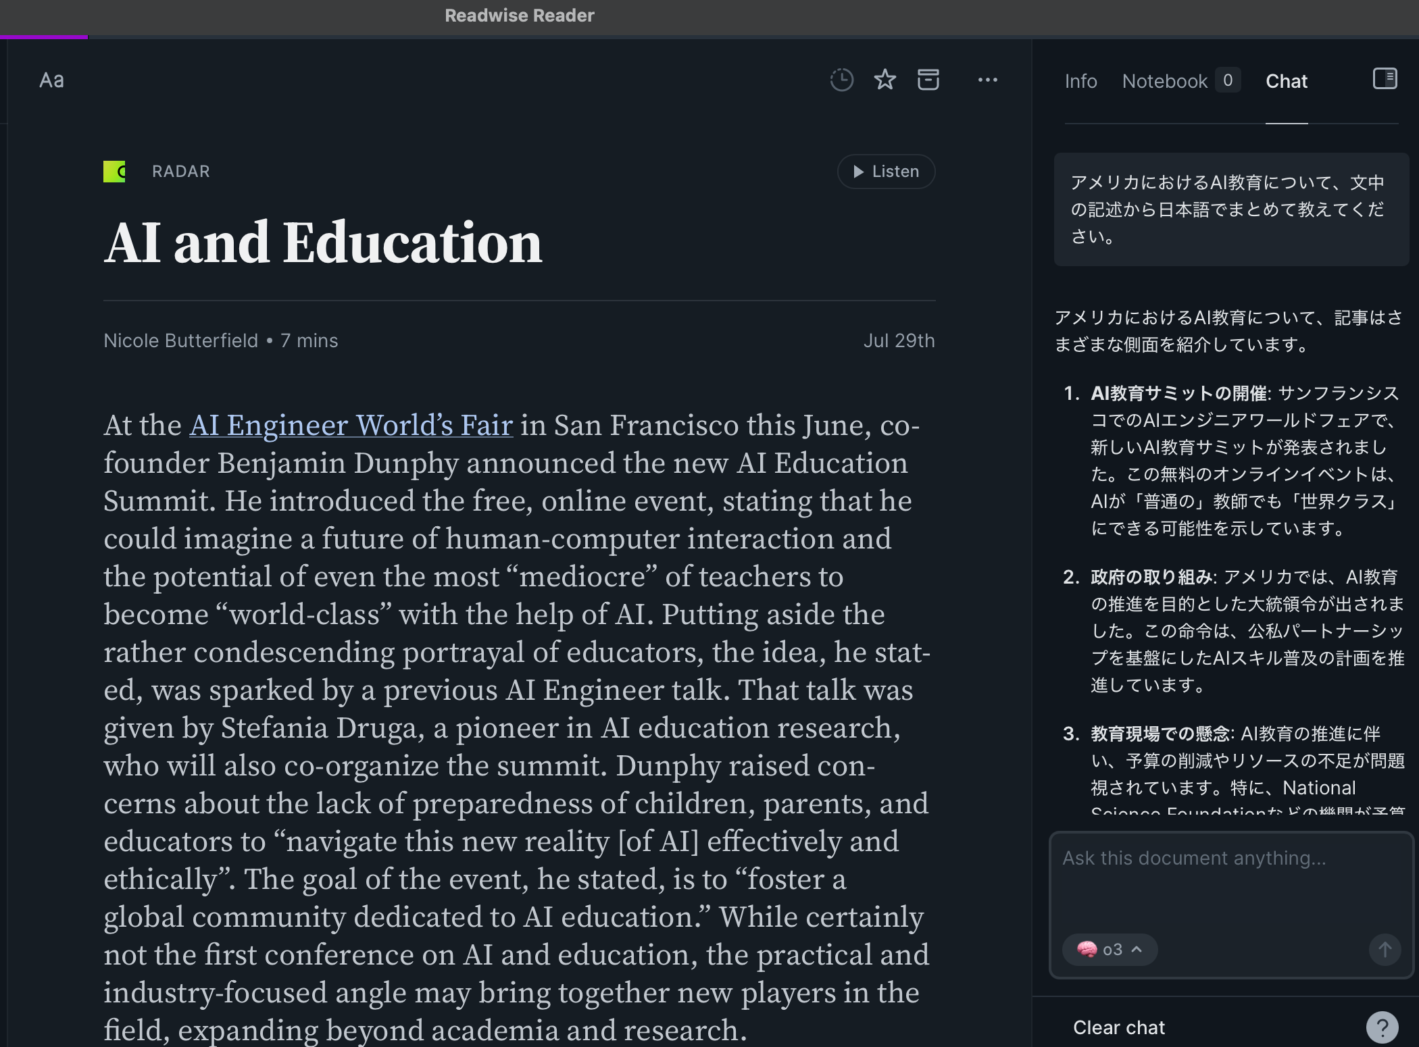Send the chat message with arrow button
The image size is (1419, 1047).
point(1385,949)
